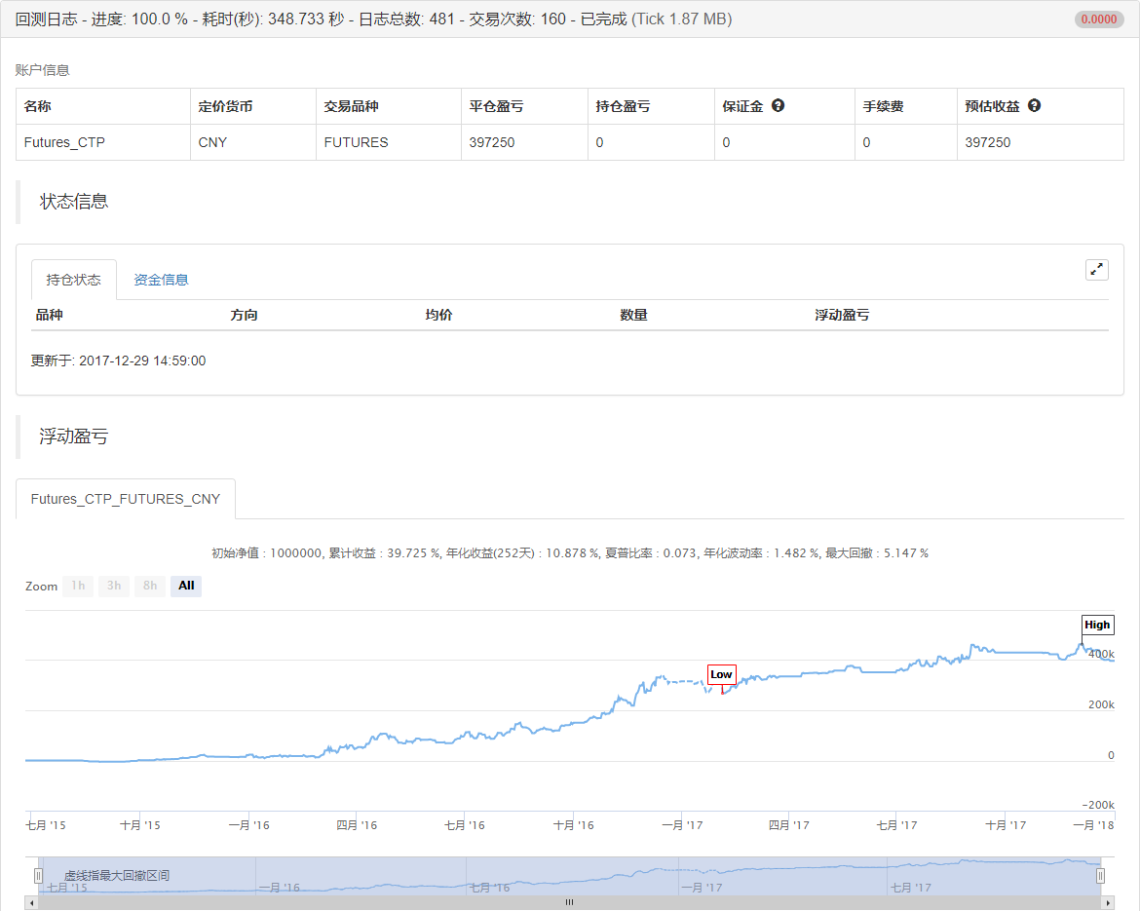Click the Low flag marker on the chart

[x=721, y=674]
